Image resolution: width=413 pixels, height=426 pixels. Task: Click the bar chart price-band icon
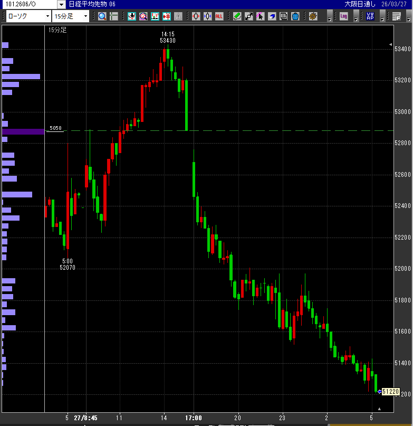pos(155,16)
